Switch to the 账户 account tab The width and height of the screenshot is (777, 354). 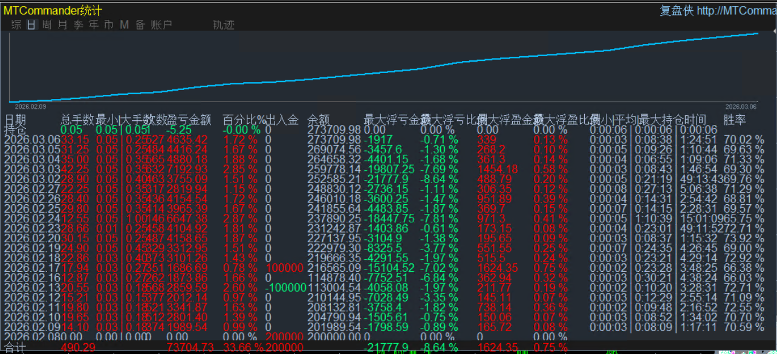[161, 25]
